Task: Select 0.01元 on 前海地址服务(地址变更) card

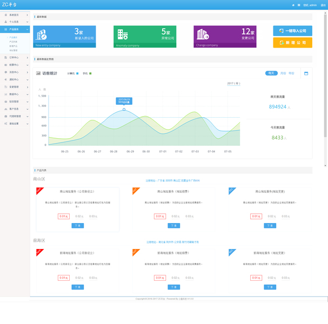Action: tap(256, 278)
